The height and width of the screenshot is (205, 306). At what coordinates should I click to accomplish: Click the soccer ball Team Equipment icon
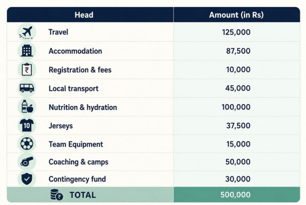tap(27, 144)
